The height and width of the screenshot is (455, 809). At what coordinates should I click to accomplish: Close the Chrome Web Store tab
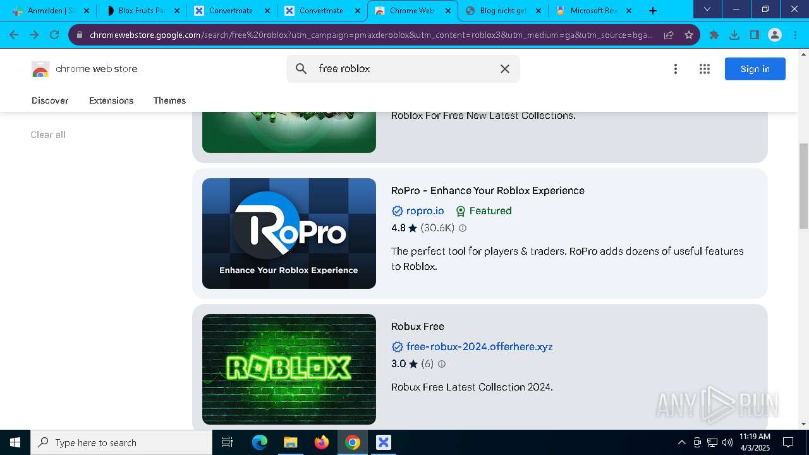pos(447,11)
